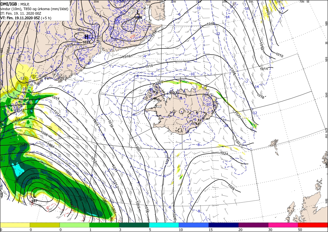Screen dimensions: 328x232
Task: Select the medium green legend swatch
Action: [104, 225]
